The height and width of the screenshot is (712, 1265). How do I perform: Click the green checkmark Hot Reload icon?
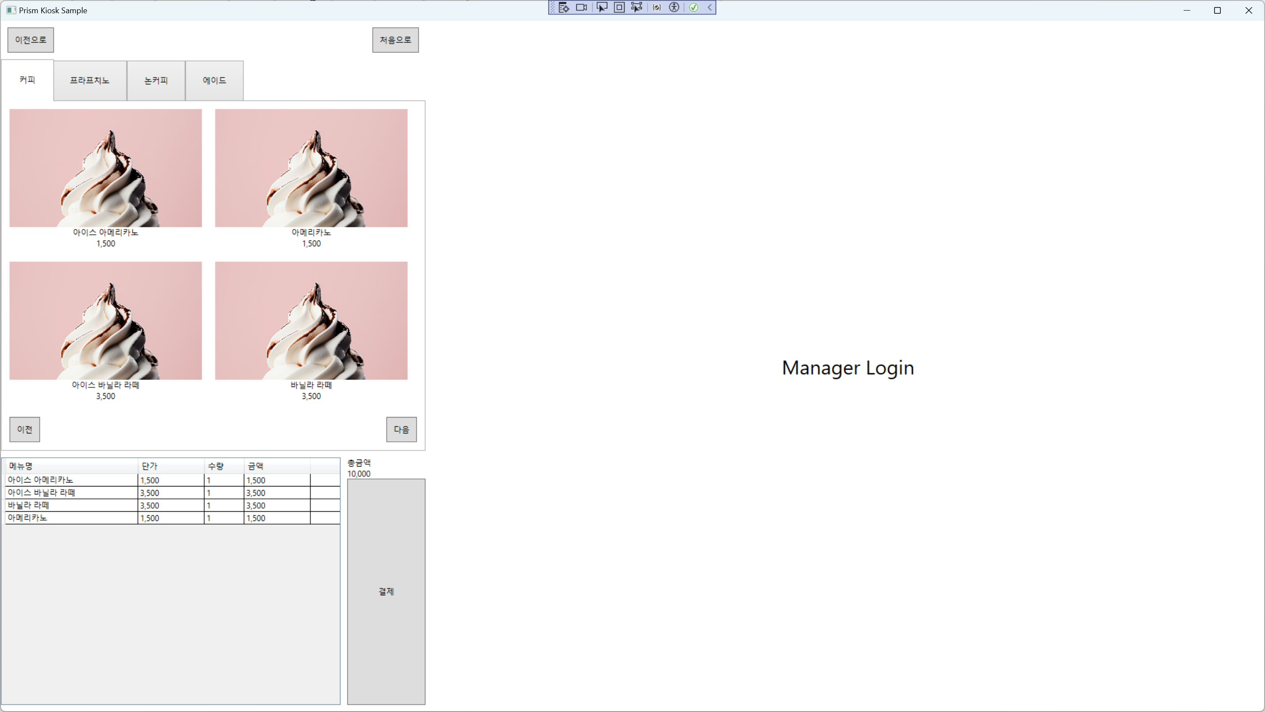(x=694, y=8)
